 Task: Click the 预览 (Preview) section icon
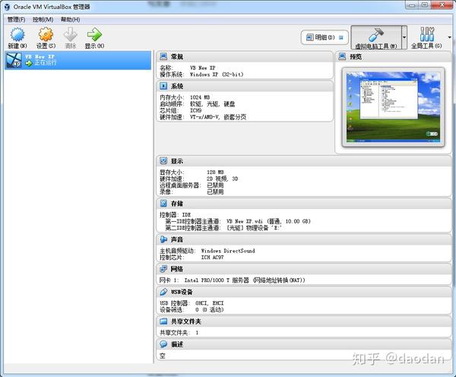(342, 56)
